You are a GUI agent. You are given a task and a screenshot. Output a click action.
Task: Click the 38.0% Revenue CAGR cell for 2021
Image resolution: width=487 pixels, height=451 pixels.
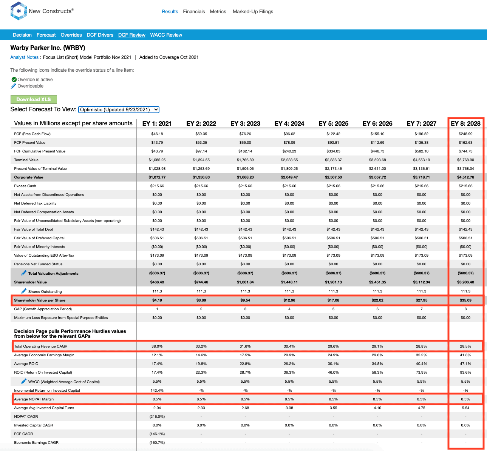pos(157,346)
